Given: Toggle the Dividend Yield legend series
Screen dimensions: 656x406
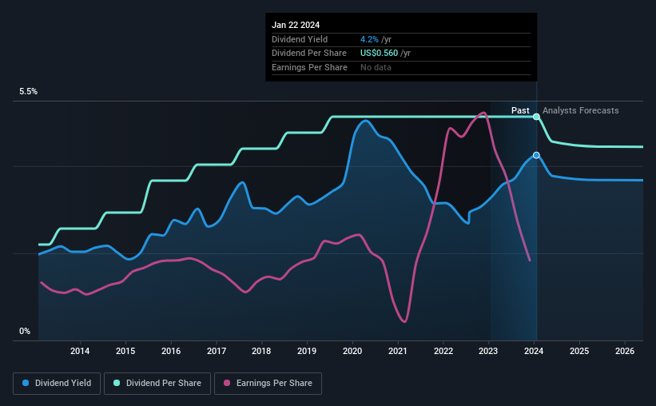Looking at the screenshot, I should click(x=57, y=384).
